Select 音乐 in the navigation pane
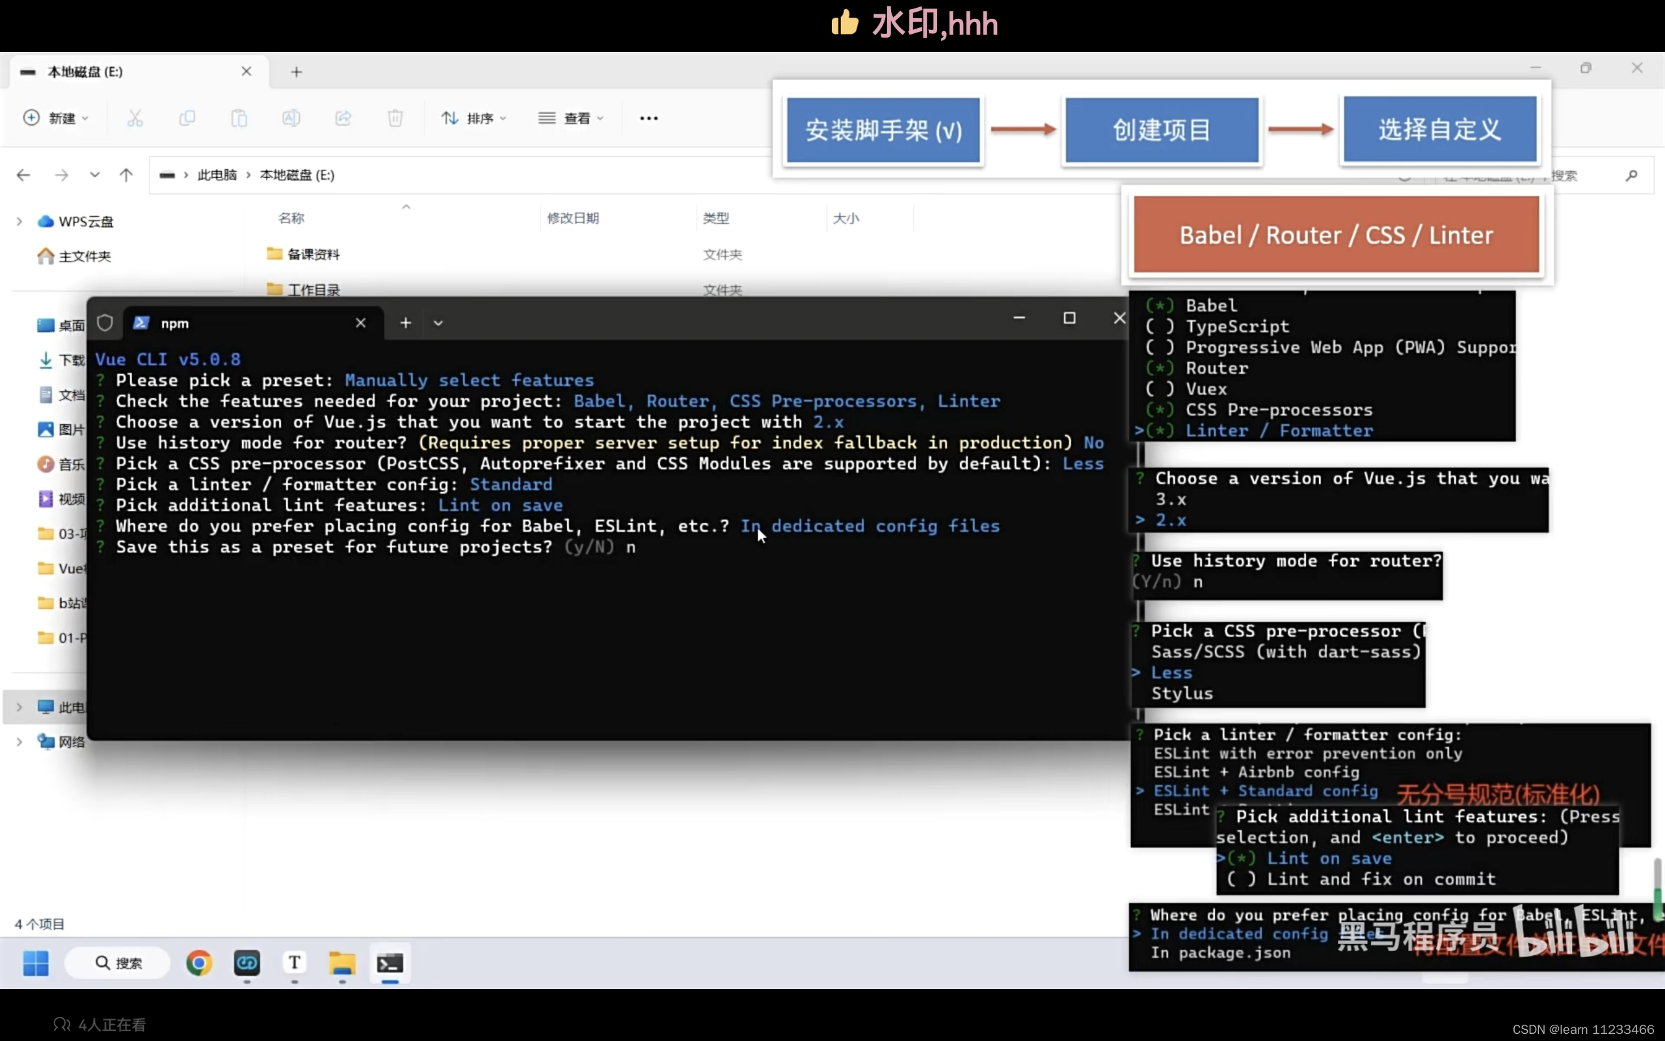 (x=61, y=464)
